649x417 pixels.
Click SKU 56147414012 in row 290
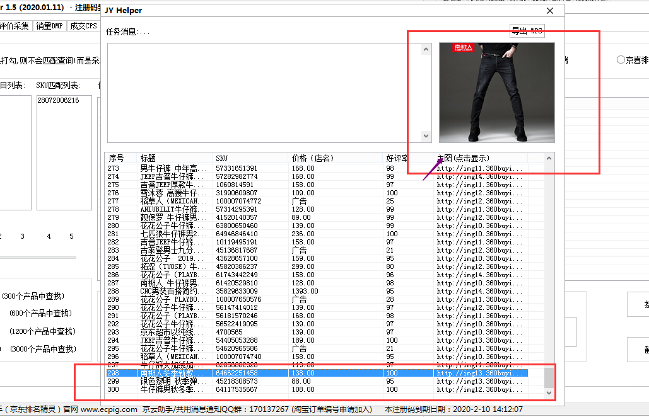click(x=237, y=307)
